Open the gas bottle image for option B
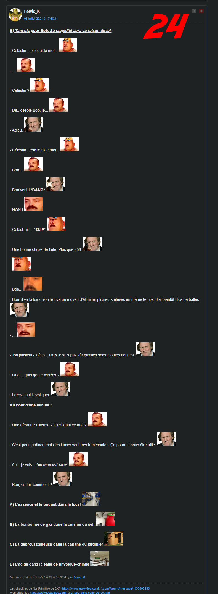Screen dimensions: 218x594 [x=105, y=519]
